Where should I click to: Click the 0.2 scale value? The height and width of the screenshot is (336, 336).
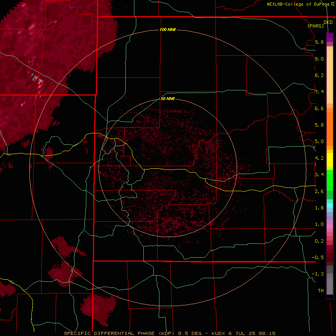point(319,241)
